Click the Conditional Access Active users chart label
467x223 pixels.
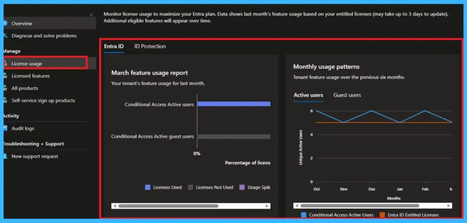point(159,104)
